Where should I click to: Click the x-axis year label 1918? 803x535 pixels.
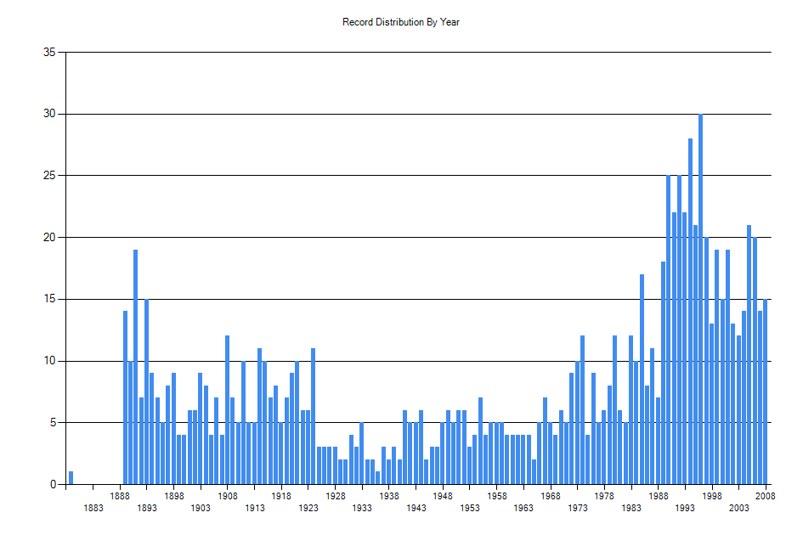click(x=281, y=496)
